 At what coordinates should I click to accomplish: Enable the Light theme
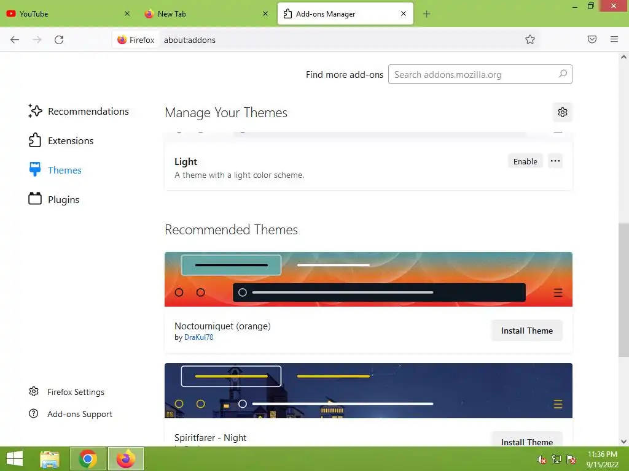[525, 161]
